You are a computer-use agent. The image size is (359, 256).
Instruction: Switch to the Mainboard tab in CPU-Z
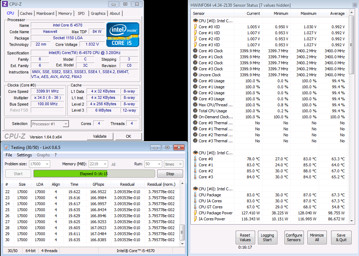tap(45, 13)
